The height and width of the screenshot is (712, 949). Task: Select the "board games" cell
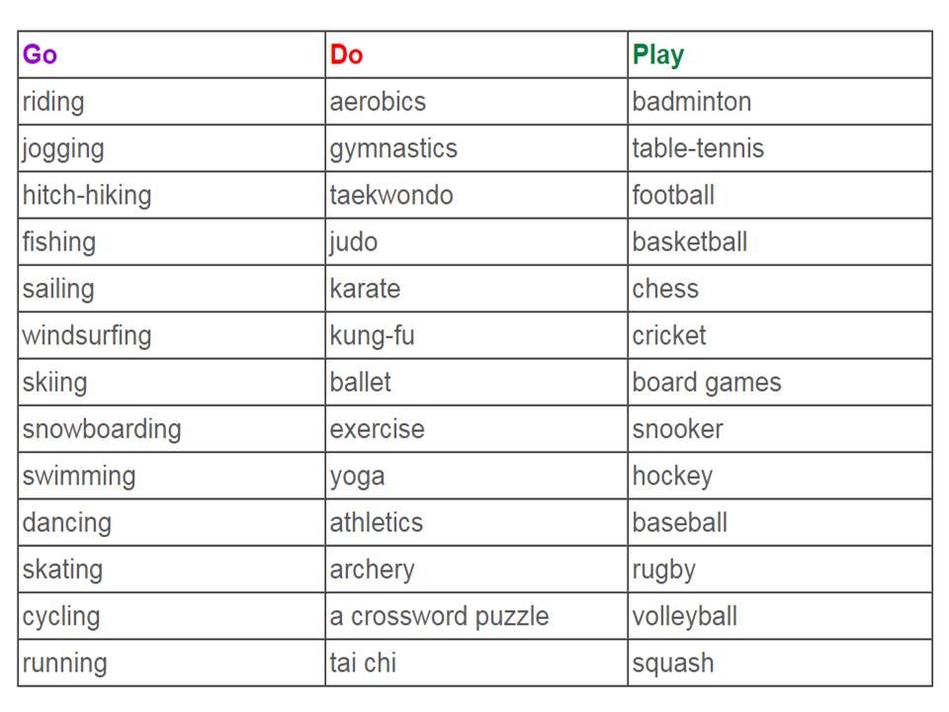tap(706, 383)
